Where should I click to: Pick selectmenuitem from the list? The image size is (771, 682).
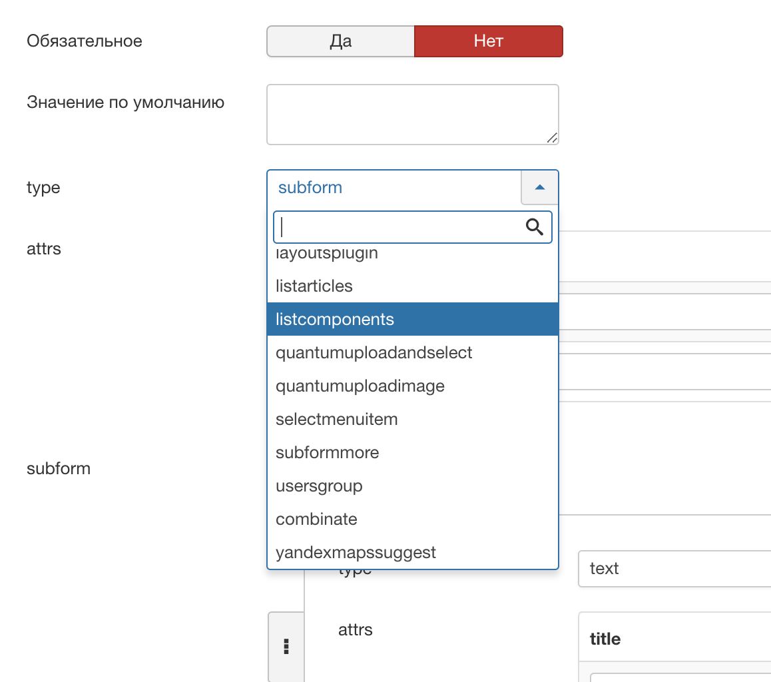tap(413, 420)
